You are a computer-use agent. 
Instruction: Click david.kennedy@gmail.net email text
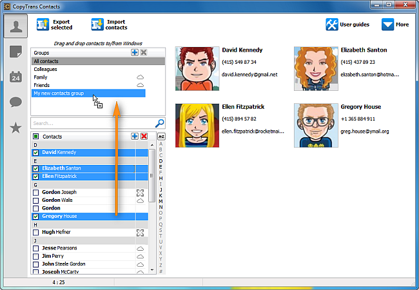(249, 75)
